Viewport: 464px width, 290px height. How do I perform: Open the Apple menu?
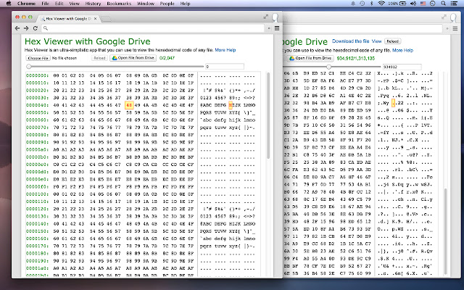pyautogui.click(x=8, y=4)
